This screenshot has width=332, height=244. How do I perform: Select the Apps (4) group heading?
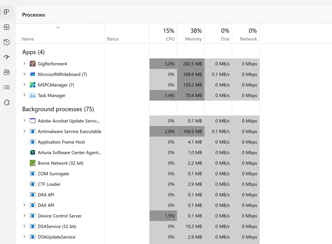(x=34, y=52)
